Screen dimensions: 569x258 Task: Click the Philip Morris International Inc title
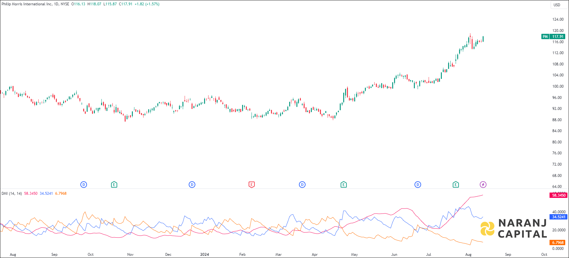click(x=27, y=4)
